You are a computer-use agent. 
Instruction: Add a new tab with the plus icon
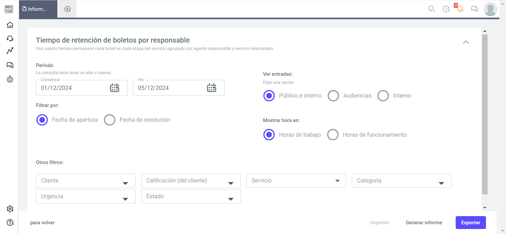(x=67, y=9)
